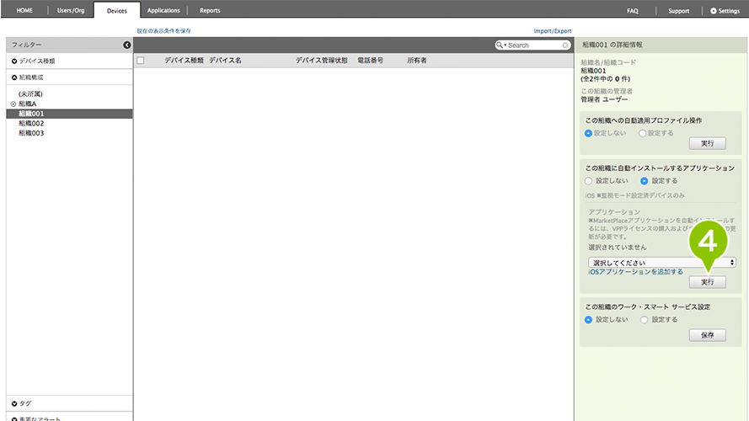749x421 pixels.
Task: Click the search options dropdown arrow
Action: (505, 45)
